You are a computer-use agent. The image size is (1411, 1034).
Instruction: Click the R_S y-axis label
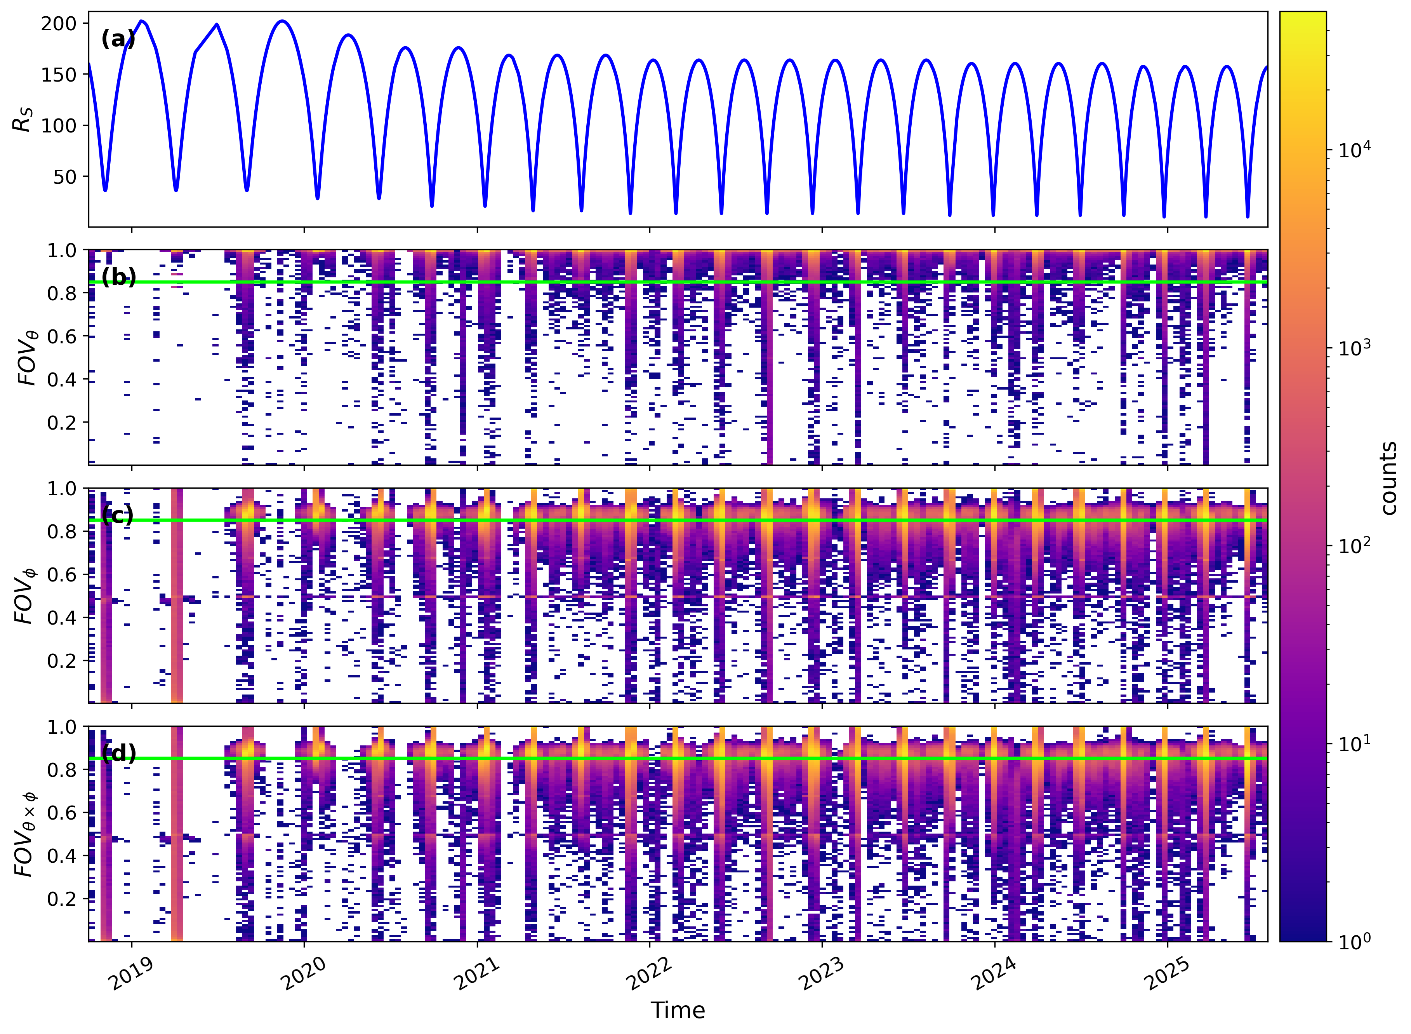(x=23, y=119)
